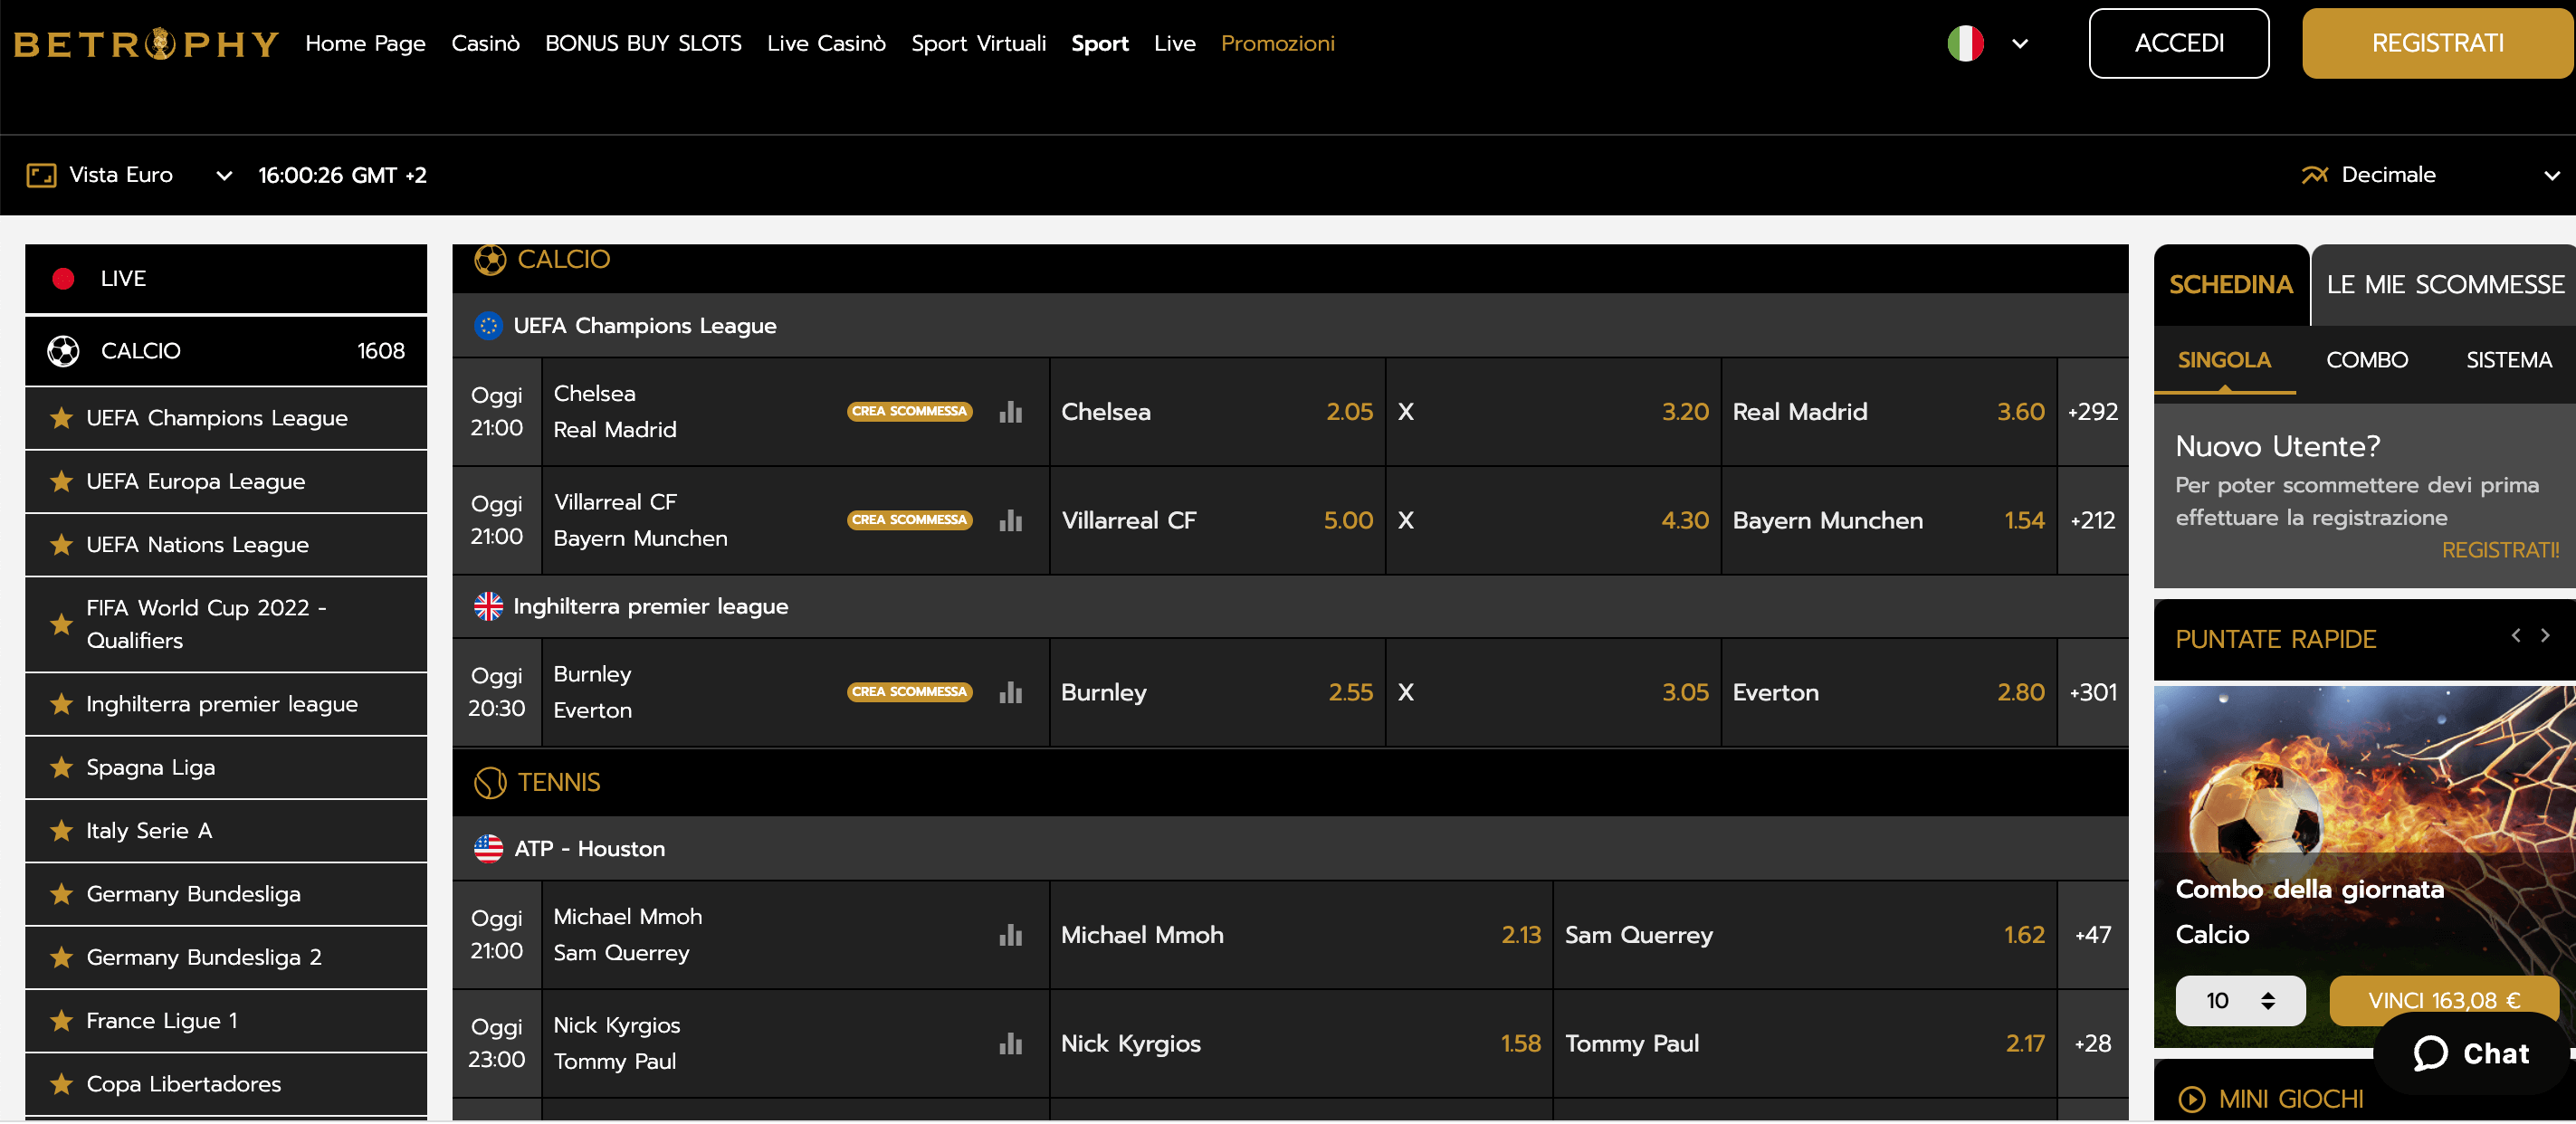Click the Tennis section ball icon

[490, 783]
